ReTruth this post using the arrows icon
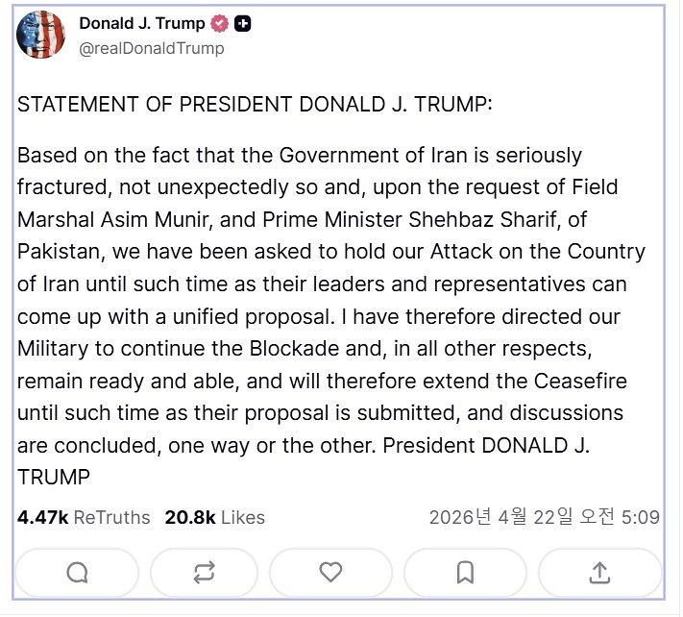Image resolution: width=683 pixels, height=617 pixels. click(204, 573)
